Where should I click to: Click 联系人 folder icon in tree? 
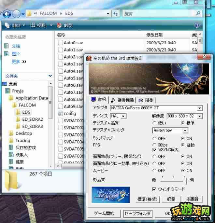pos(11,155)
